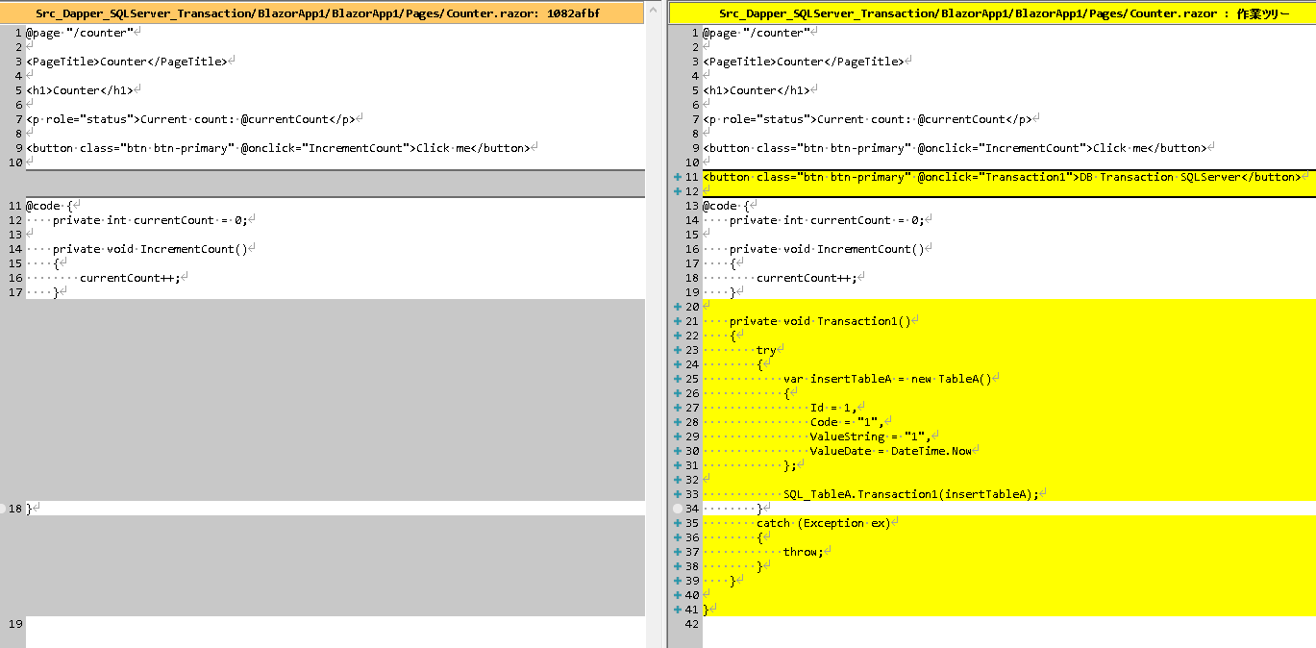Viewport: 1316px width, 648px height.
Task: Click the DB Transaction SQLServer button line
Action: pos(1001,177)
